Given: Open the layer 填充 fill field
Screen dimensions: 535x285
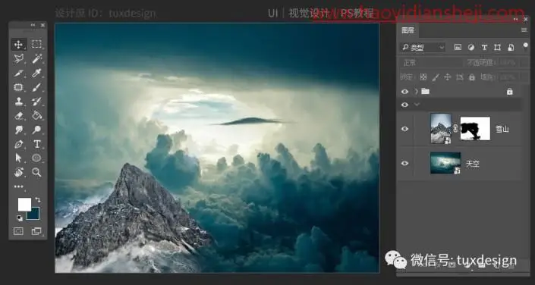Looking at the screenshot, I should [510, 77].
